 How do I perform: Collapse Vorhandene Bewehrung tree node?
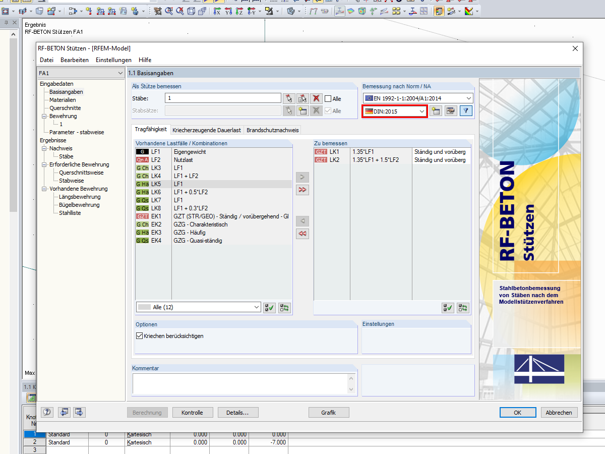point(44,189)
